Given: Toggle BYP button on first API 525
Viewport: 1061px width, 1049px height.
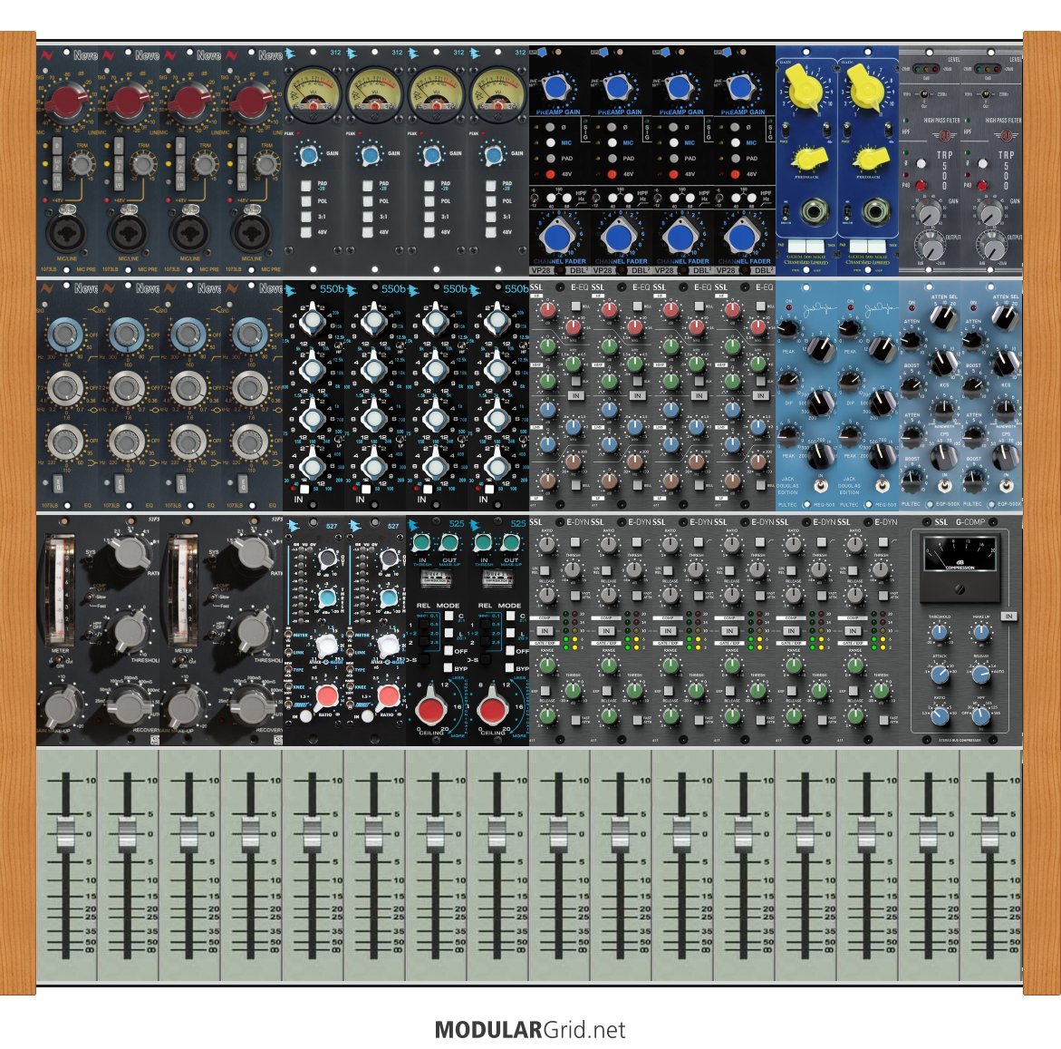Looking at the screenshot, I should click(449, 667).
